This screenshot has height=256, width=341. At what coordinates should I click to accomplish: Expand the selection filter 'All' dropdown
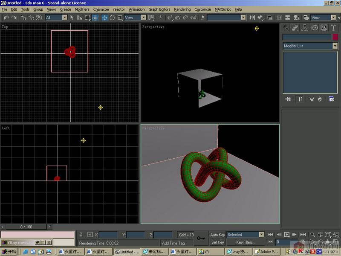click(x=65, y=17)
